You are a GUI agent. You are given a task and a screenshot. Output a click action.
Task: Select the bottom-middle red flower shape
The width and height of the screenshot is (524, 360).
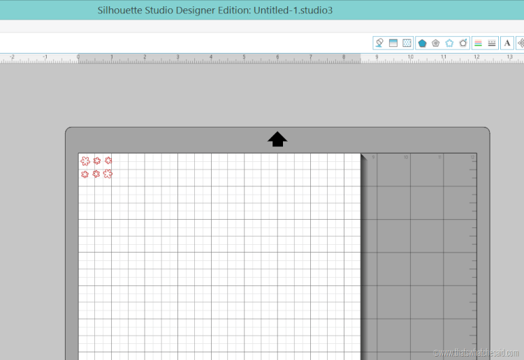pos(96,174)
